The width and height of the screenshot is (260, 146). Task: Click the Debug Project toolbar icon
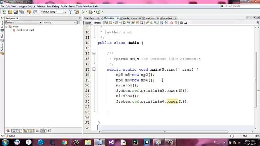click(91, 12)
